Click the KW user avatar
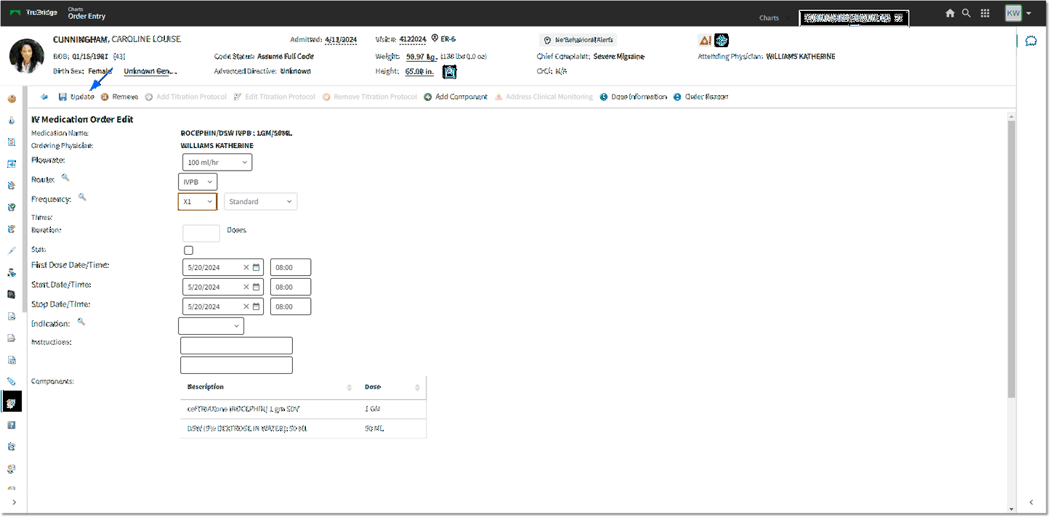The image size is (1050, 517). click(1013, 13)
